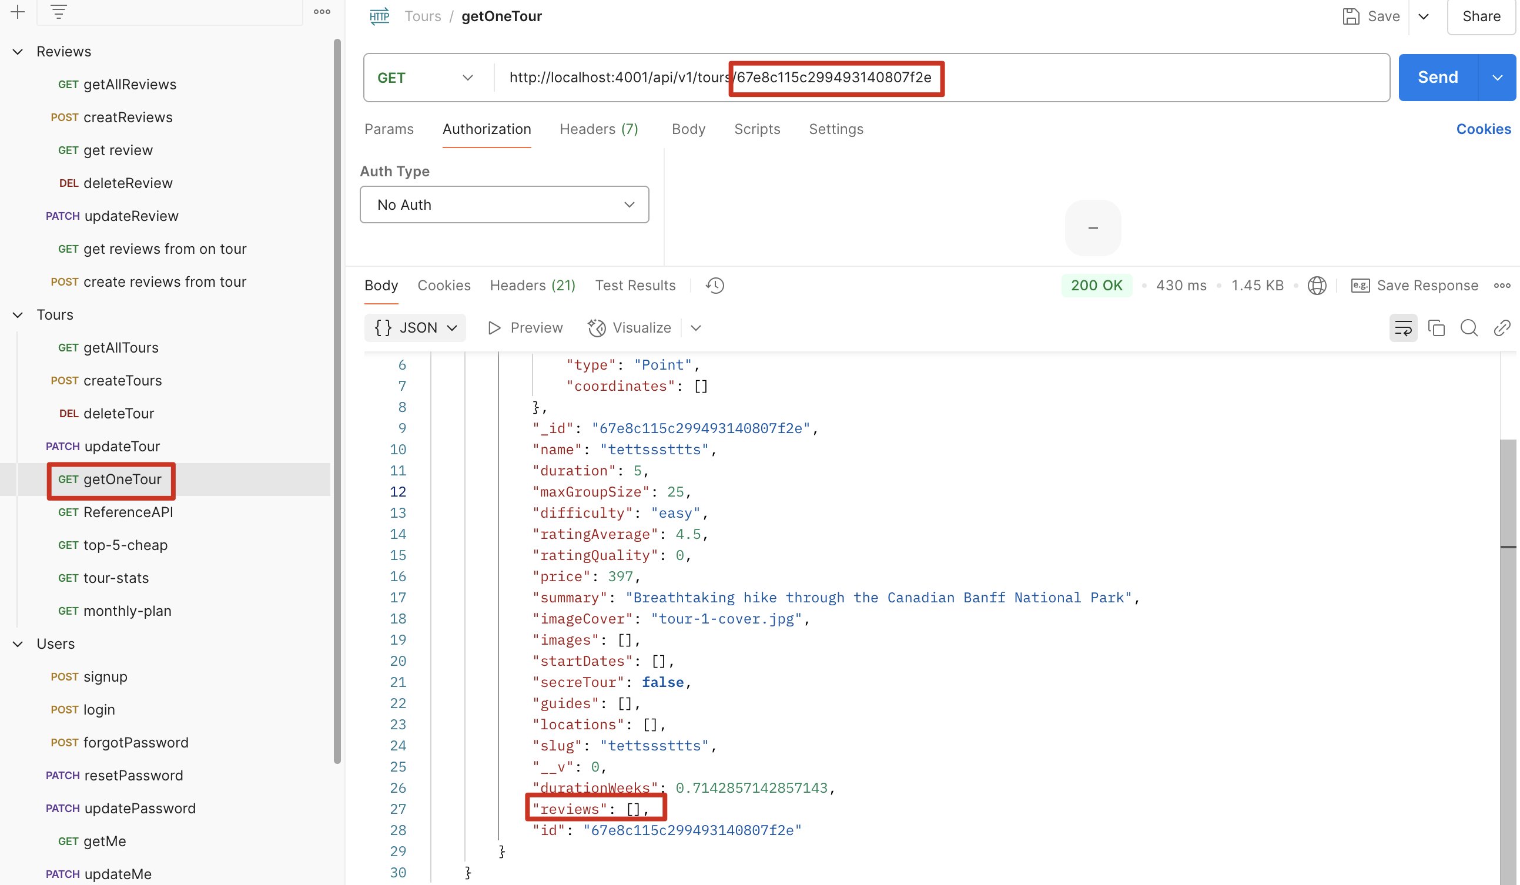This screenshot has width=1520, height=885.
Task: Open the JSON format dropdown
Action: pos(415,328)
